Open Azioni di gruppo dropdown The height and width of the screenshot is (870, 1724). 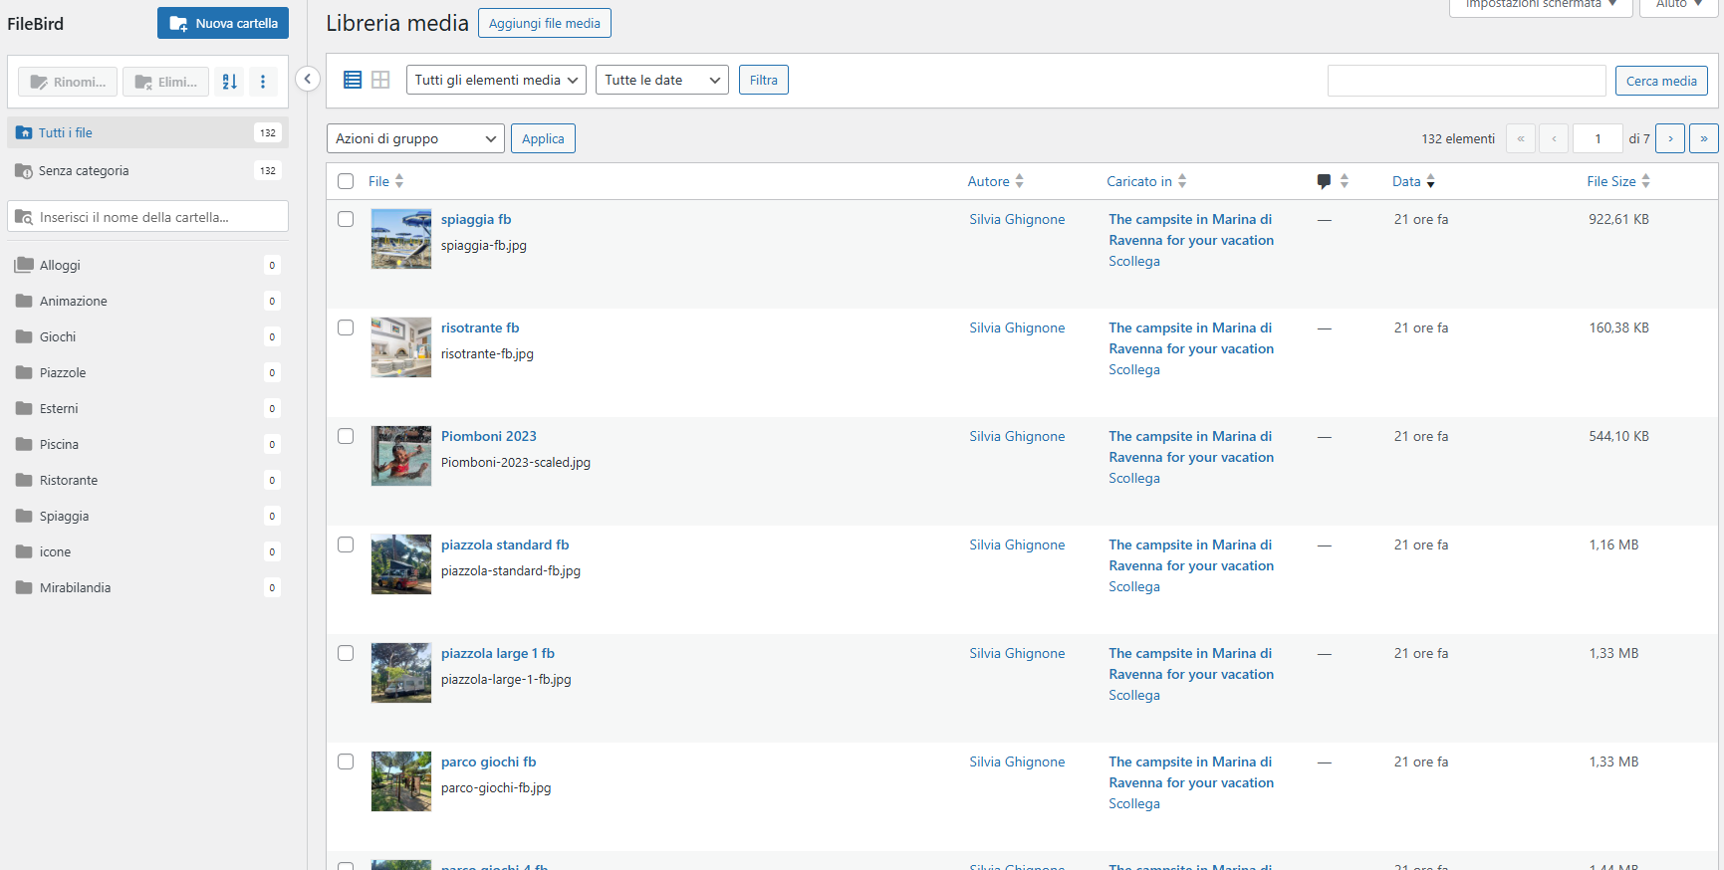[415, 138]
